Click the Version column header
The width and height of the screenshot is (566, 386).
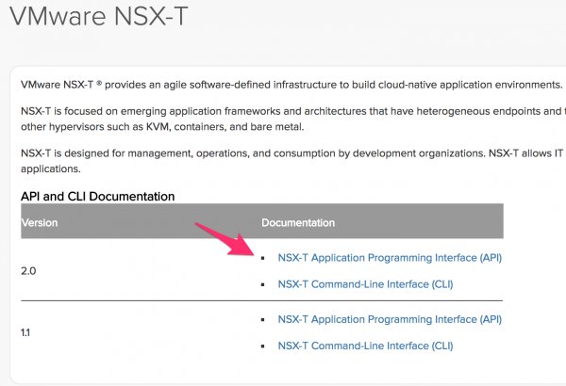pos(40,223)
